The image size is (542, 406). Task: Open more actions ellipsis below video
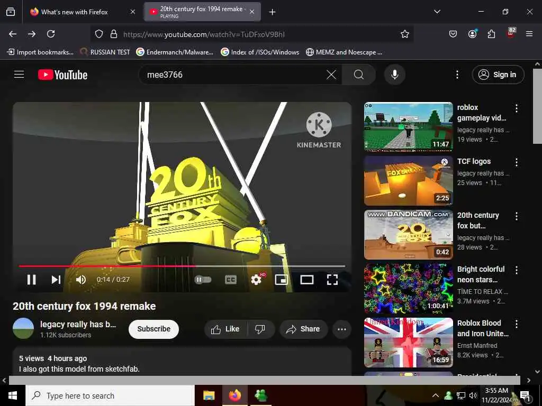pyautogui.click(x=342, y=329)
